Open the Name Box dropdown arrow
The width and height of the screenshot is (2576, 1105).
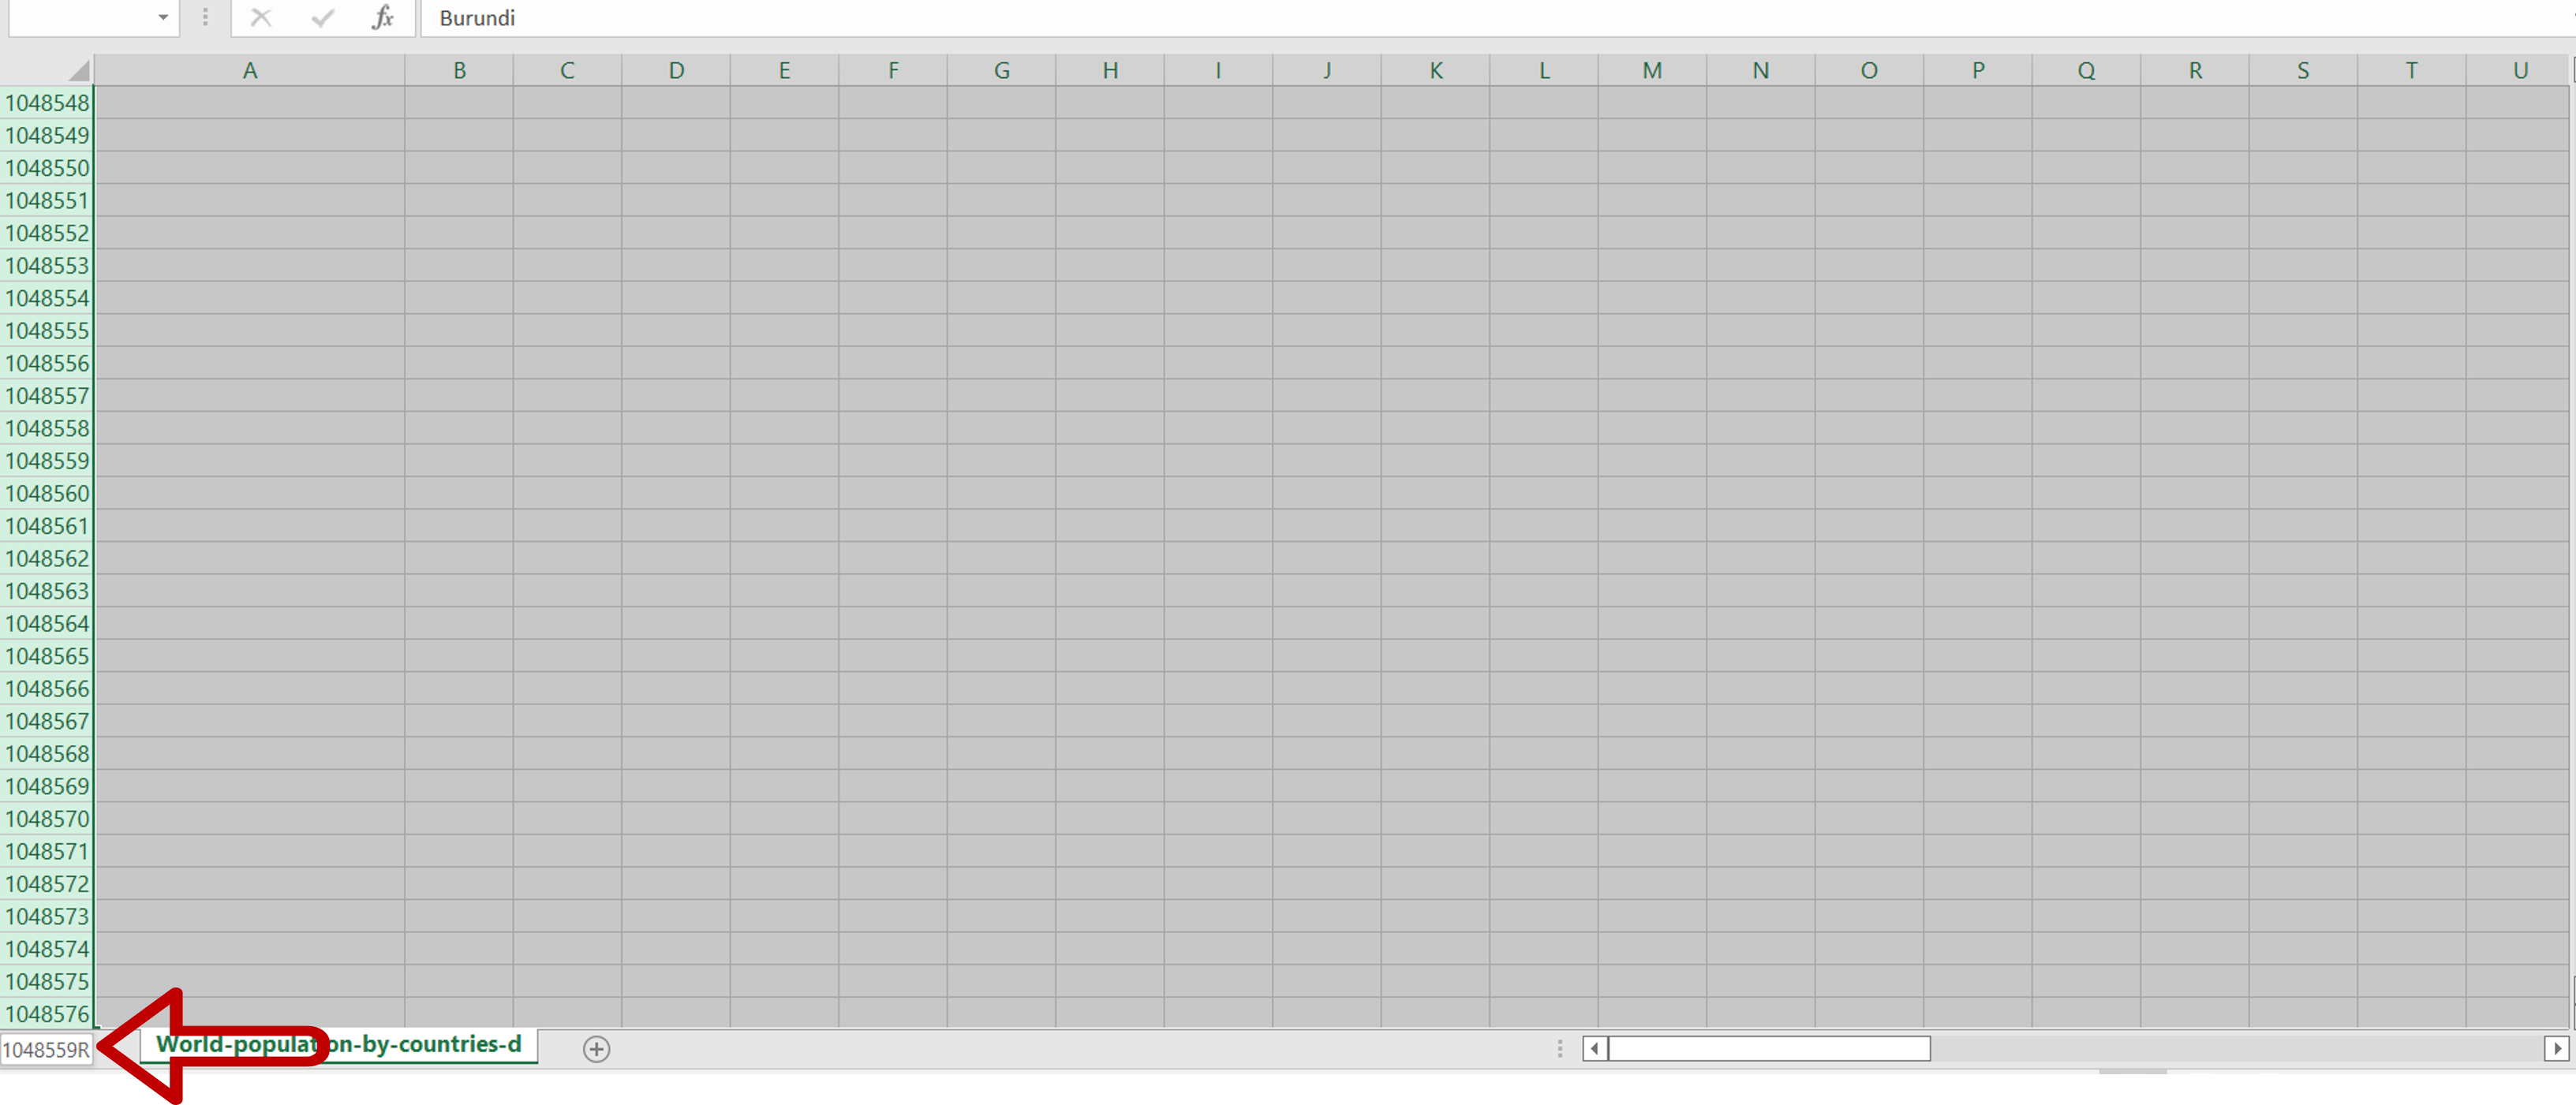(x=162, y=18)
